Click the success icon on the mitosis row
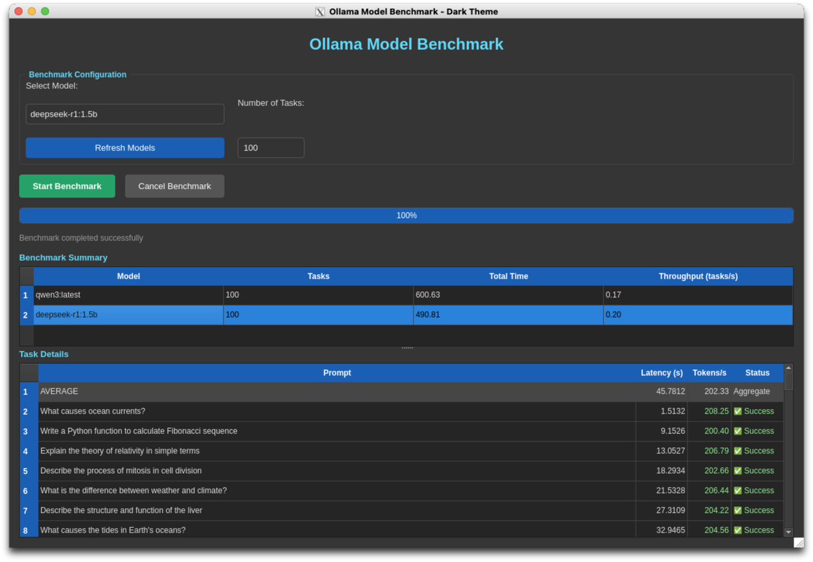Viewport: 813px width, 562px height. point(737,471)
